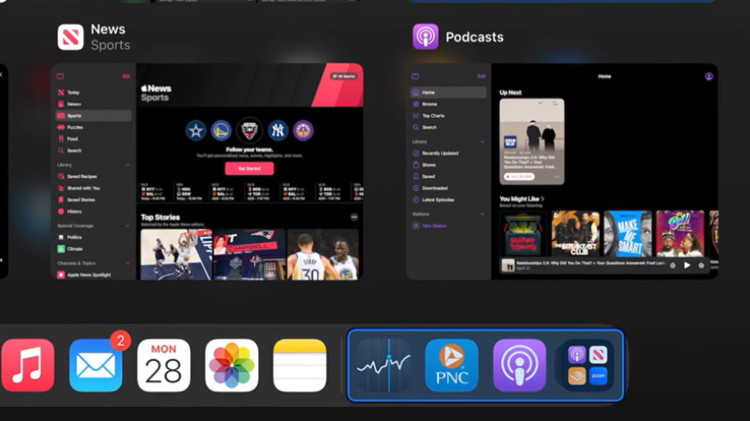Open Make Me Smart podcast artwork
Viewport: 750px width, 421px height.
(628, 233)
